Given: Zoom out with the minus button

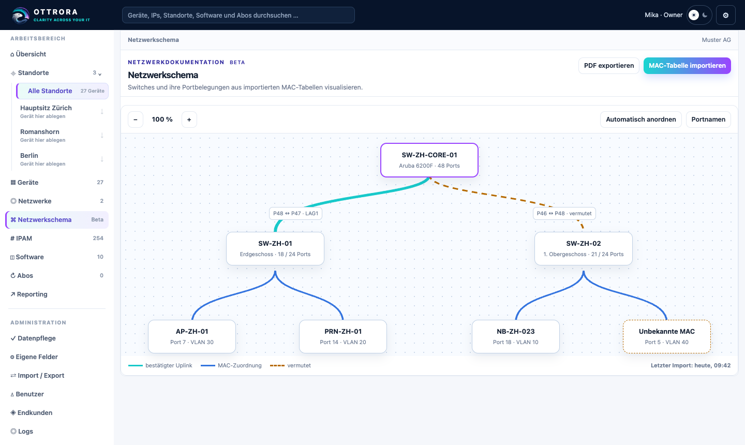Looking at the screenshot, I should [136, 120].
